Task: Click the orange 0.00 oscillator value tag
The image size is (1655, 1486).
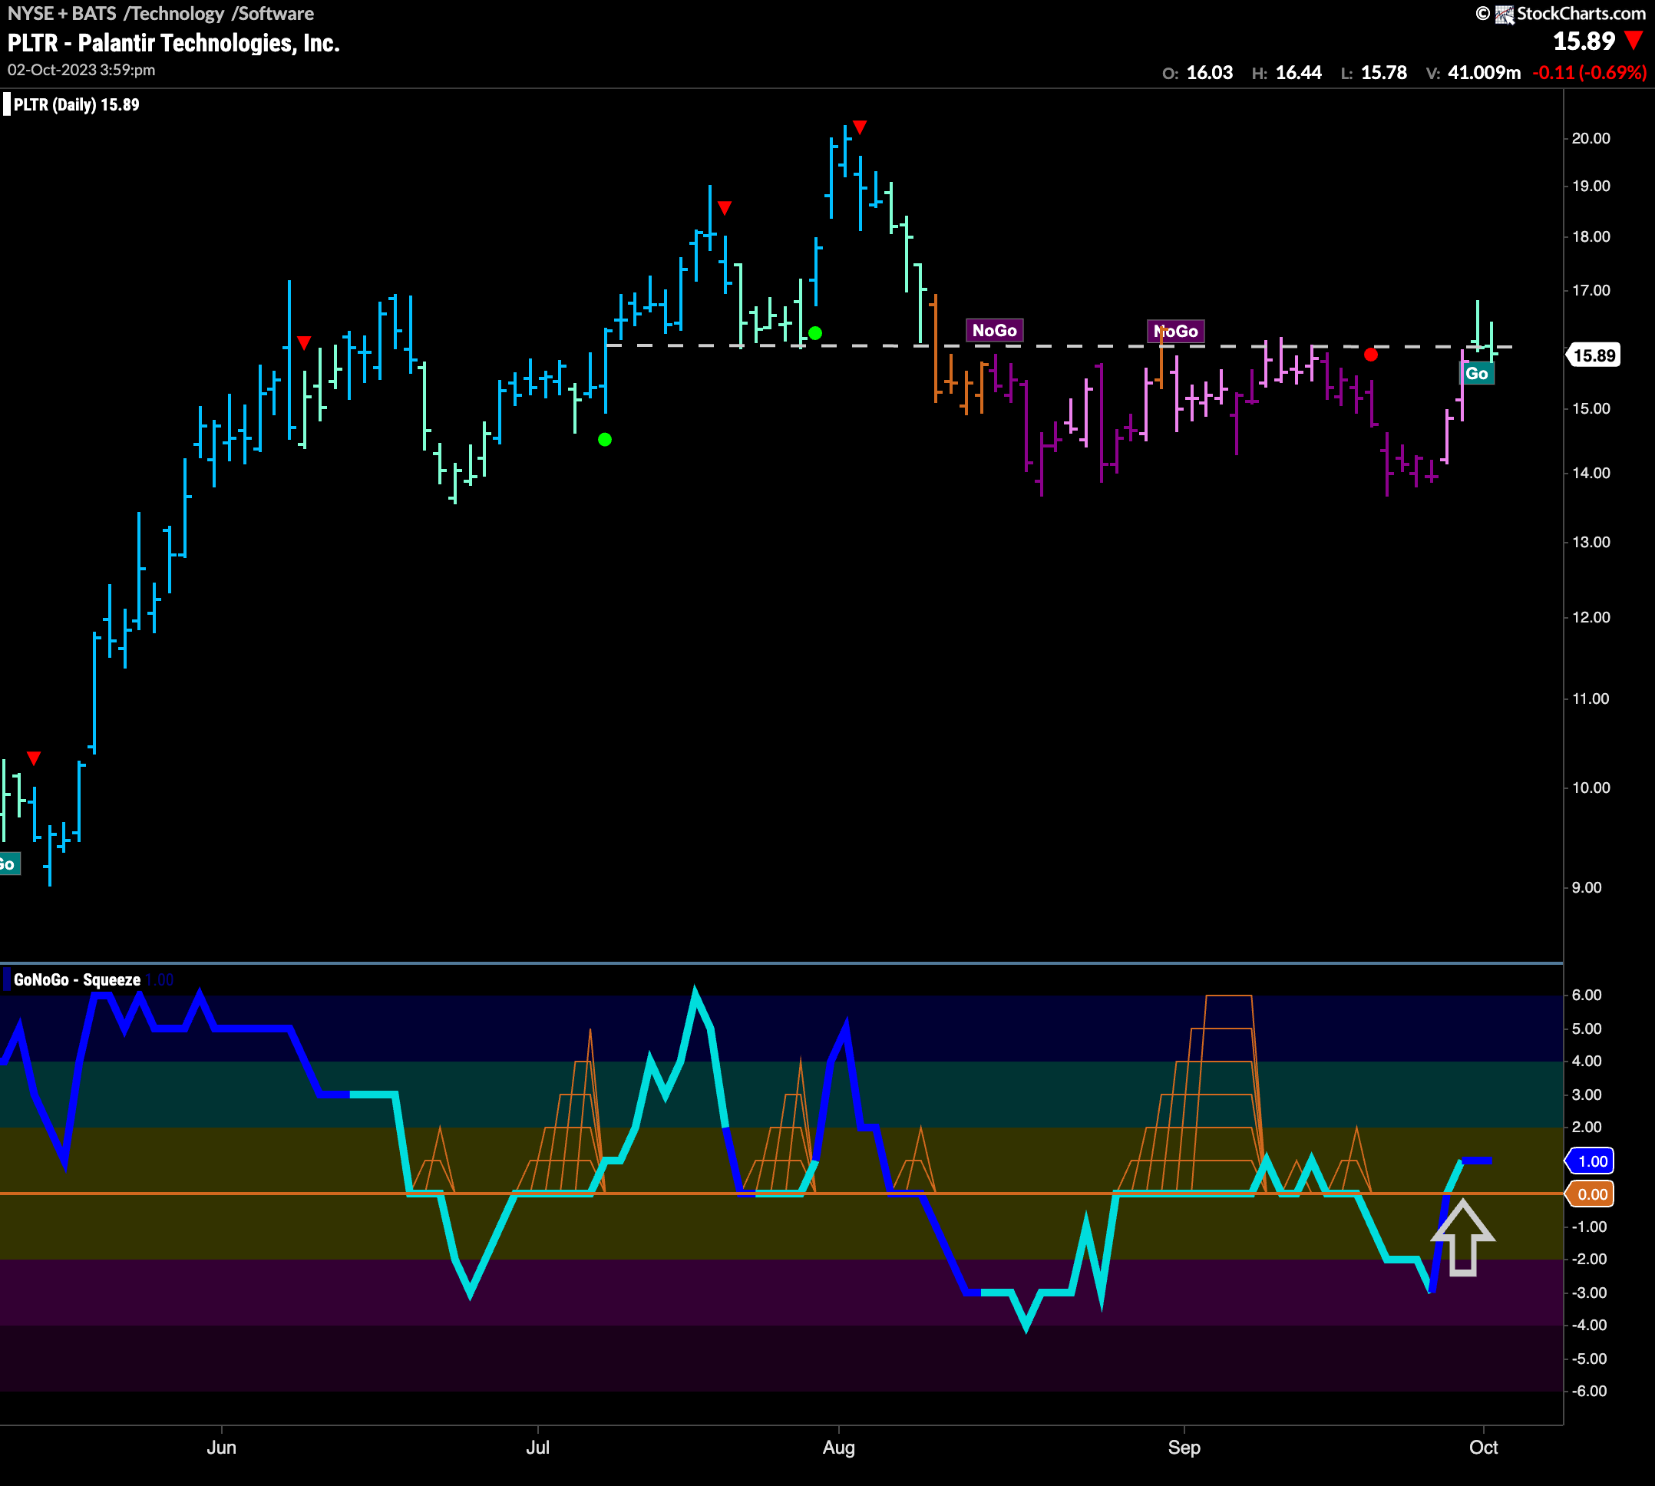Action: (x=1591, y=1194)
